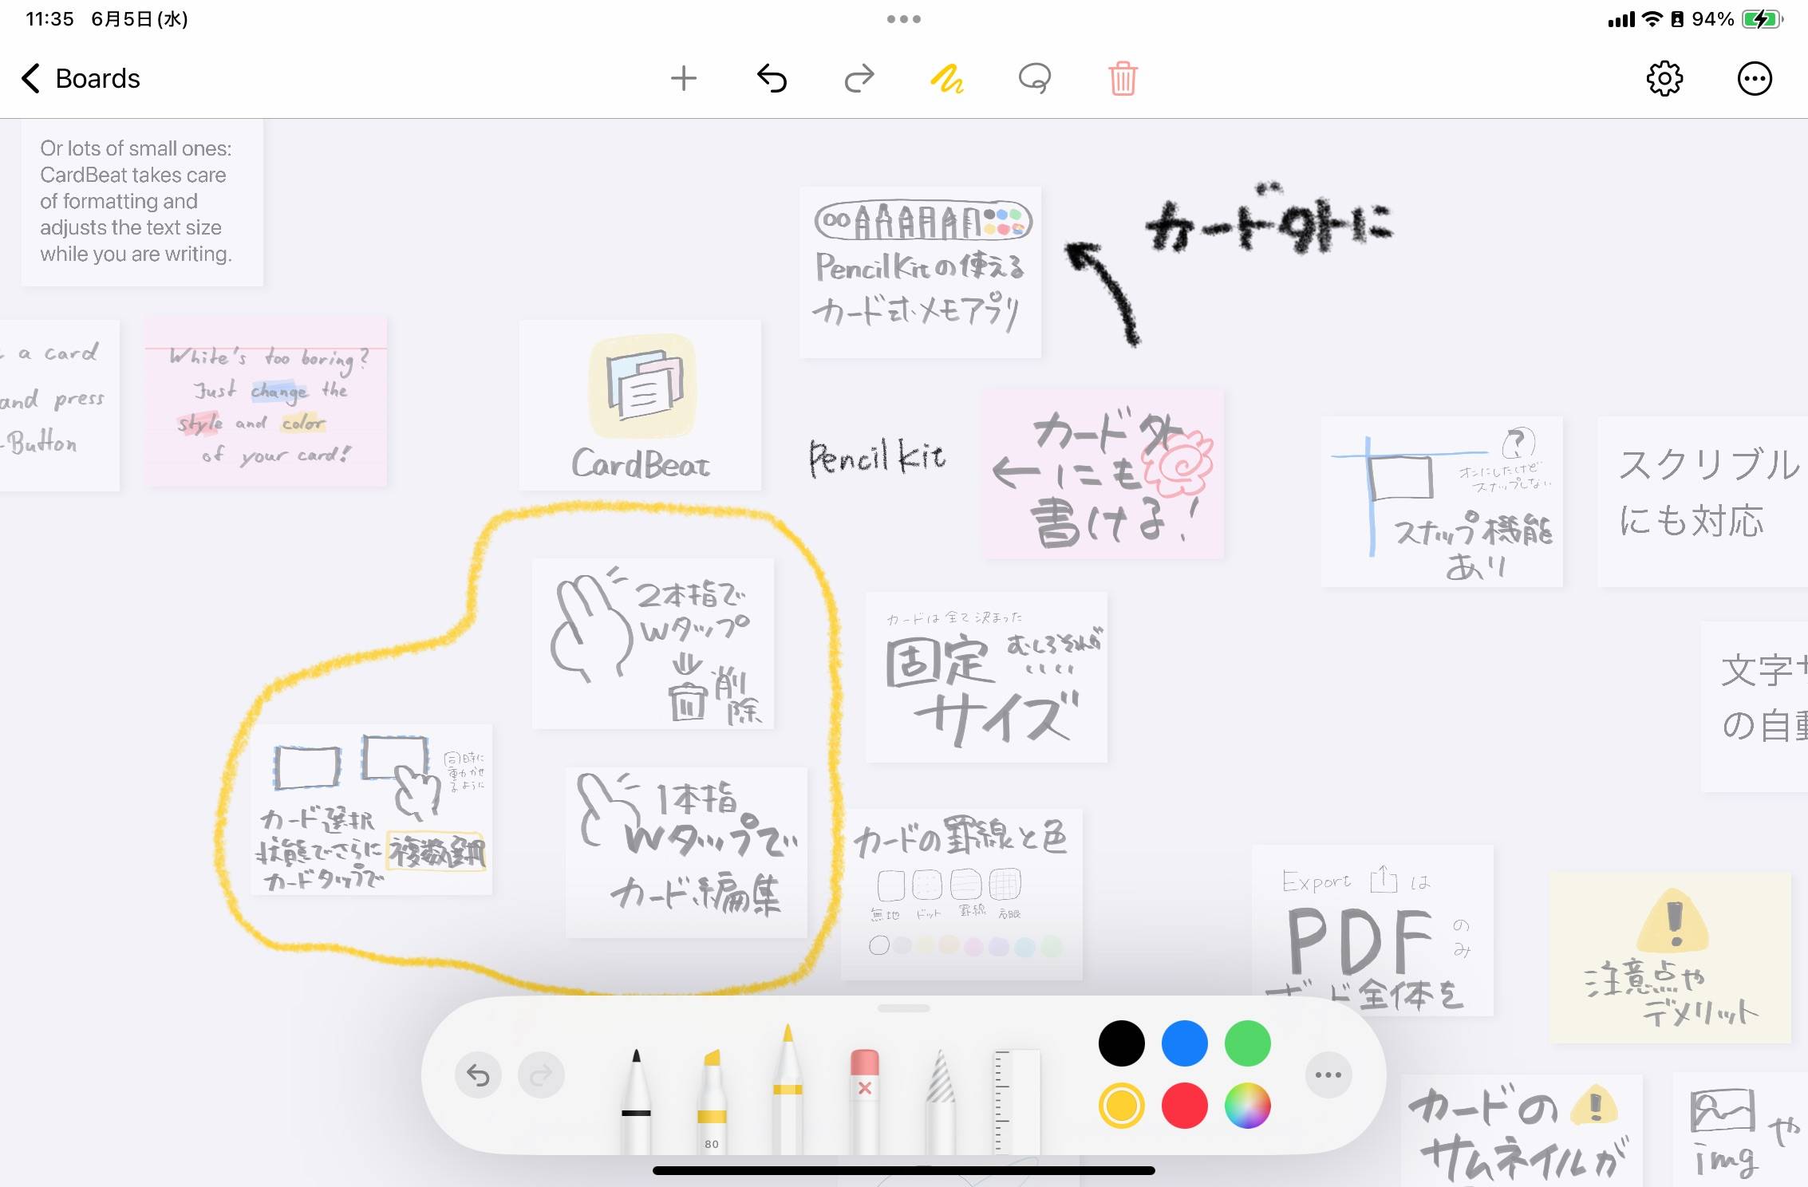Toggle the yellow drawing scribble tool
The width and height of the screenshot is (1808, 1187).
[947, 78]
